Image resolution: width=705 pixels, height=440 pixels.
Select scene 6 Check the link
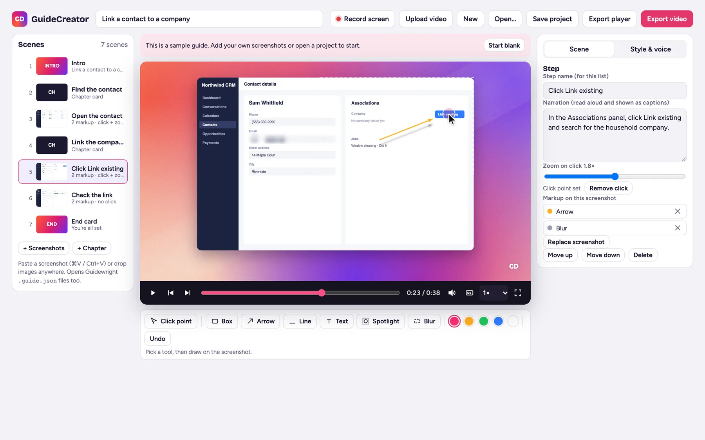73,198
